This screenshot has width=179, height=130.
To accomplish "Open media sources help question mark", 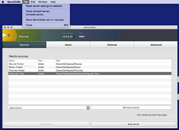I will (170, 115).
